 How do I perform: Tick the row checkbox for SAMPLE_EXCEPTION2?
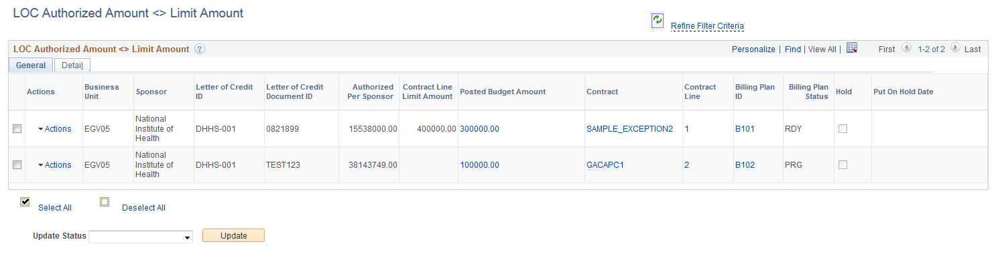(x=17, y=129)
